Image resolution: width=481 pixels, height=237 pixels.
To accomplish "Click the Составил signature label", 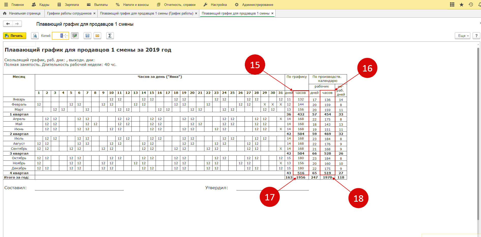I will tap(16, 188).
